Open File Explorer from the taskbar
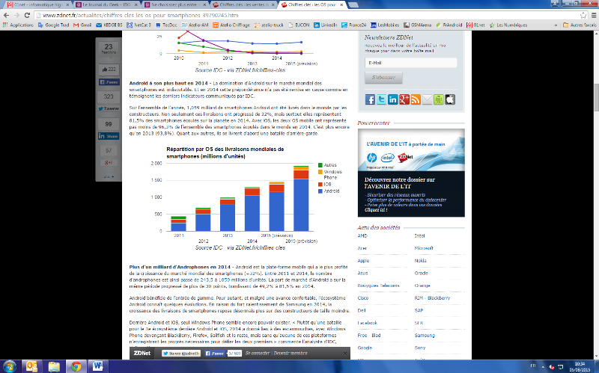The image size is (599, 373). (54, 366)
